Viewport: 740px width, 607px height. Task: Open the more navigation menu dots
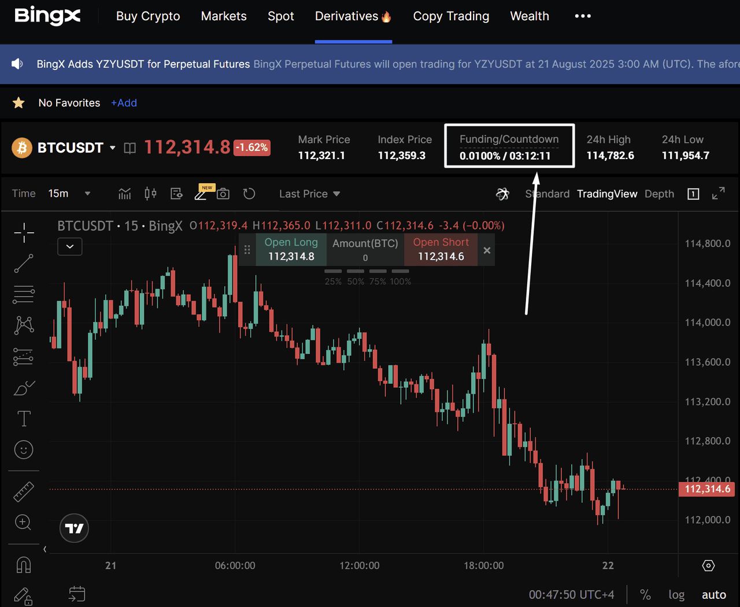point(583,16)
